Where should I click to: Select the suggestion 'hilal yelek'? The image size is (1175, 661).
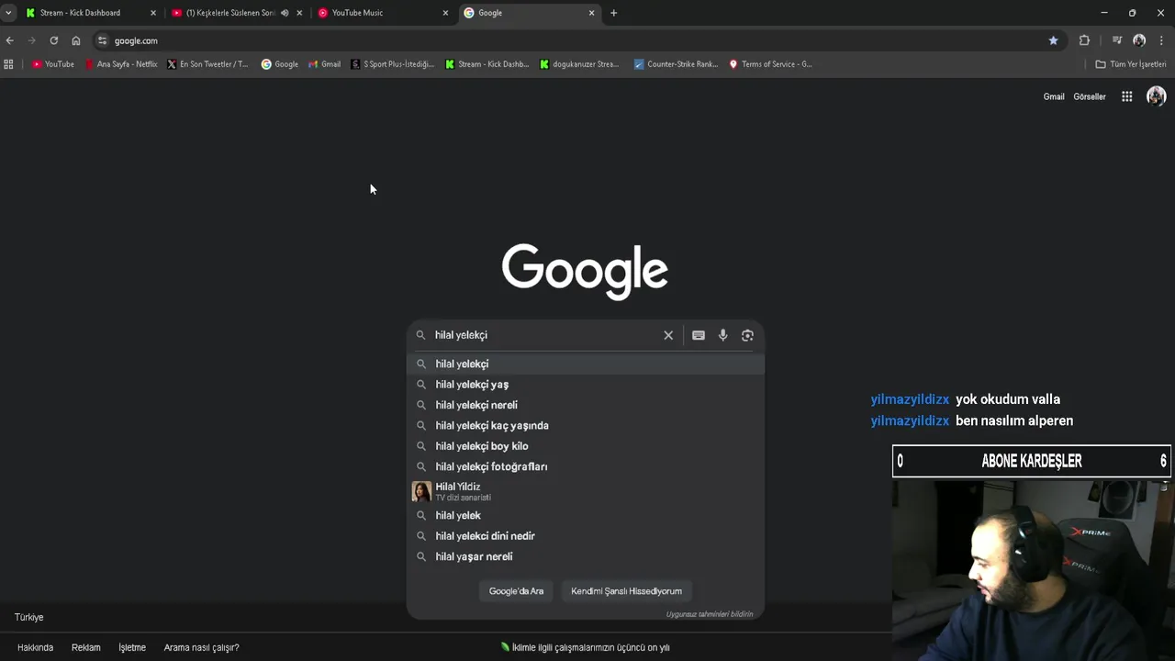(x=585, y=516)
